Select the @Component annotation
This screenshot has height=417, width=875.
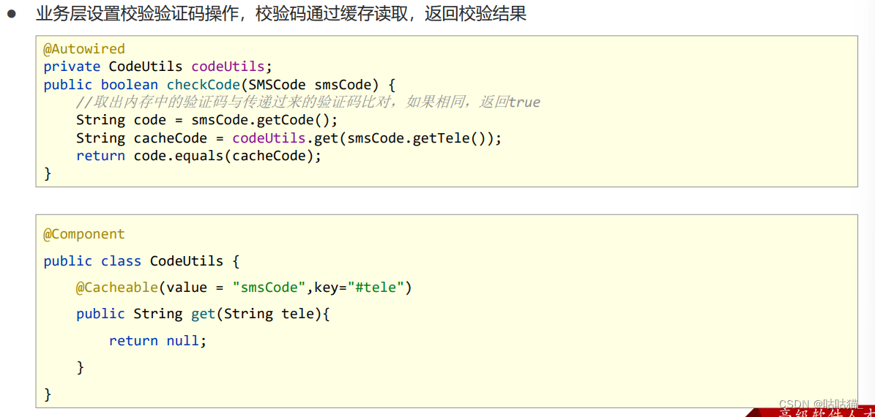tap(84, 234)
